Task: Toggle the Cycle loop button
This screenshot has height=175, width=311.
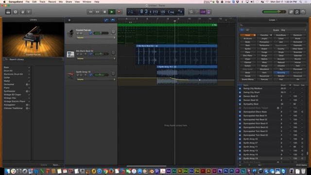Action: point(191,12)
